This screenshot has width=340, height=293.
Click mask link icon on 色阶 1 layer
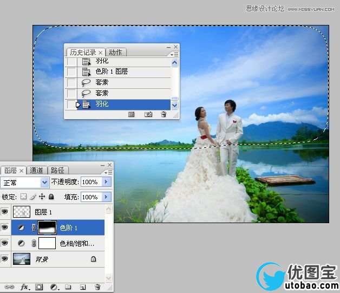coord(34,227)
